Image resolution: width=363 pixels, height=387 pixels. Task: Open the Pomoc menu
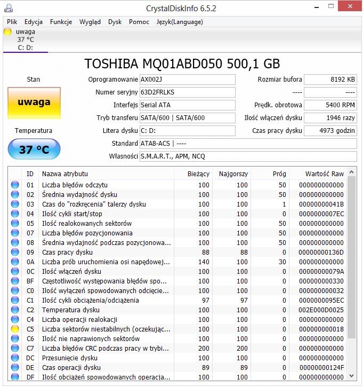139,22
